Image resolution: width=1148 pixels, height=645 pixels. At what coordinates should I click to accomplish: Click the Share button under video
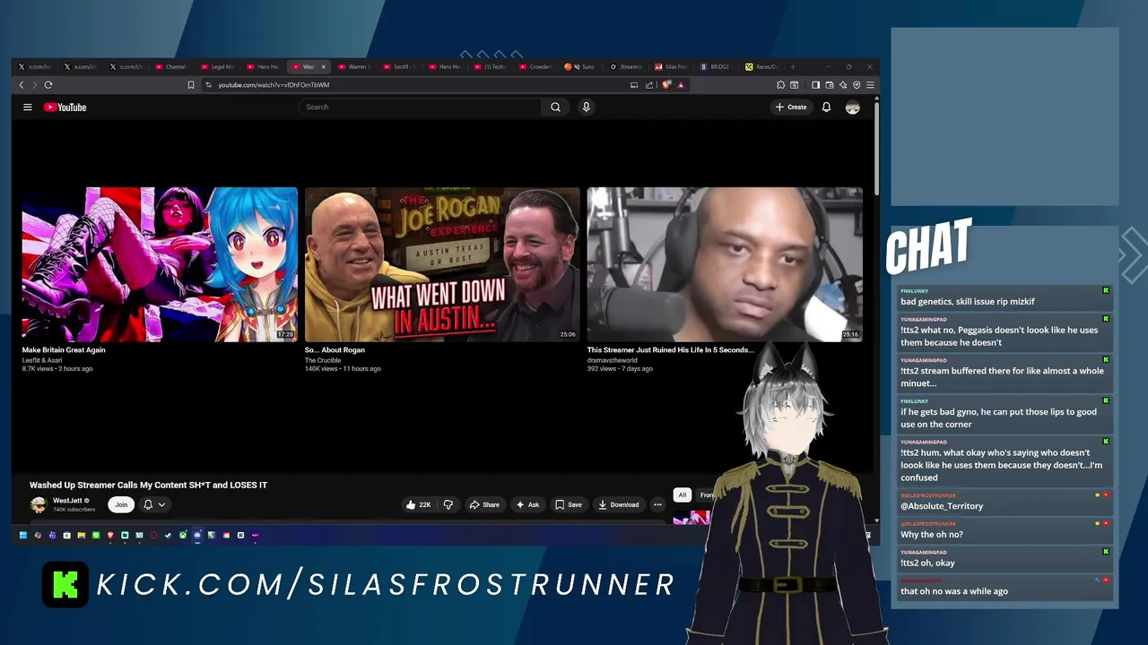pyautogui.click(x=484, y=504)
